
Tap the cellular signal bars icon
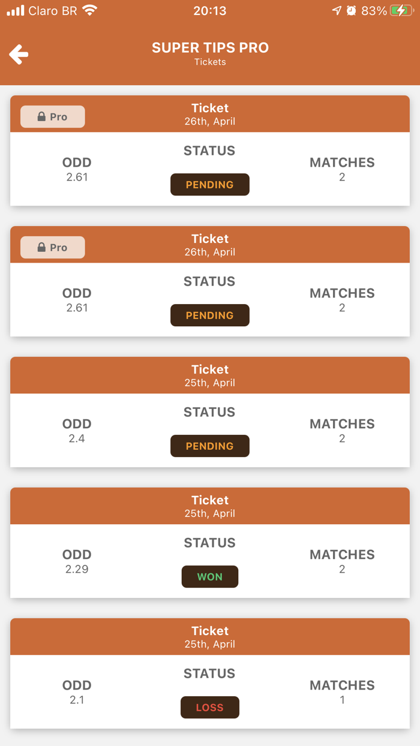pos(14,10)
